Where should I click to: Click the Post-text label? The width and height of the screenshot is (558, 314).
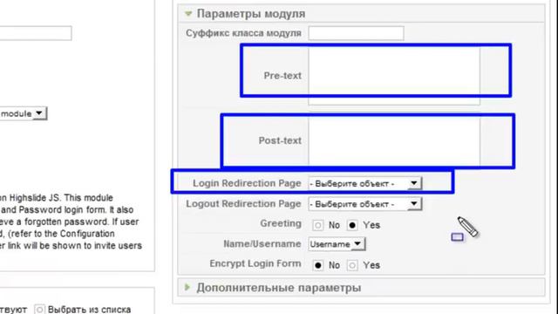(x=280, y=140)
